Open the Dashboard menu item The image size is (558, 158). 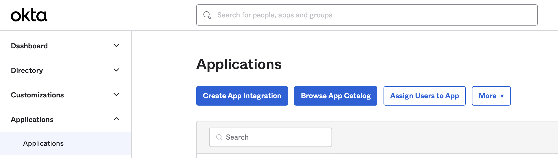click(x=29, y=46)
